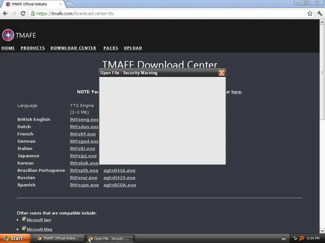Image resolution: width=325 pixels, height=243 pixels.
Task: Download agtx0416.exe language file
Action: pos(119,171)
